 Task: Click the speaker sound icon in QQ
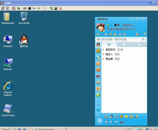tap(111, 122)
